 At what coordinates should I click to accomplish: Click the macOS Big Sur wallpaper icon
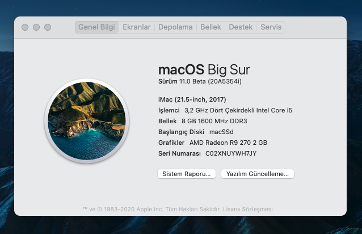coord(87,120)
